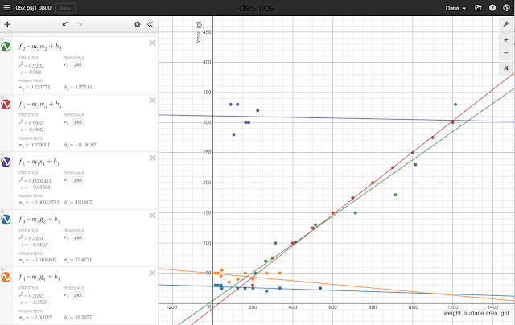Toggle the purple f1 regression visibility
Image resolution: width=515 pixels, height=325 pixels.
point(6,162)
